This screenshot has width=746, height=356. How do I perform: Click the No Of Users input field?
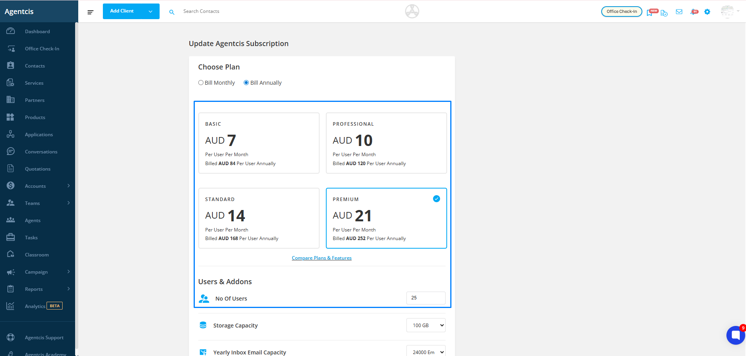click(x=426, y=298)
